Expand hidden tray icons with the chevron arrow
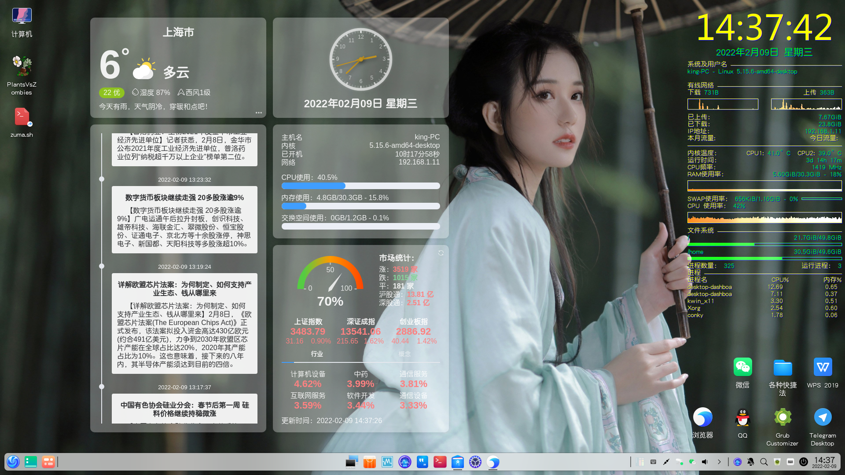The width and height of the screenshot is (845, 475). pyautogui.click(x=720, y=462)
